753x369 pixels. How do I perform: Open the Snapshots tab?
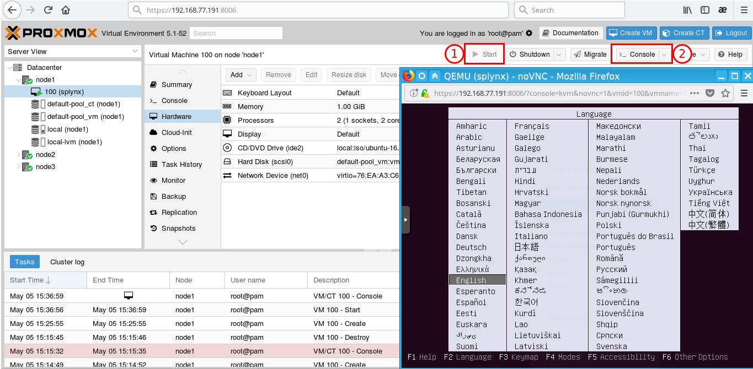[182, 229]
